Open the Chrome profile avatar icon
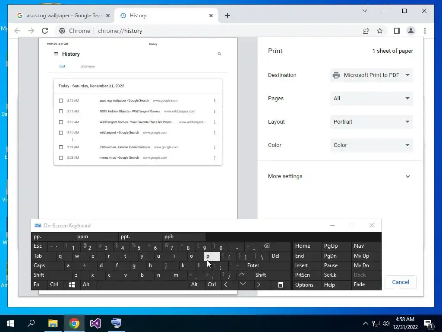Screen dimensions: 442x332 pyautogui.click(x=411, y=31)
